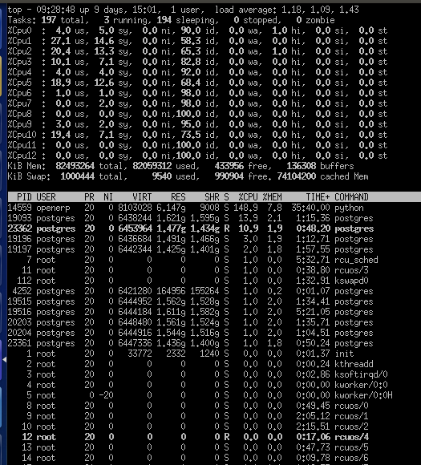This screenshot has width=421, height=465.
Task: Click PID 20204 in process list
Action: click(19, 333)
